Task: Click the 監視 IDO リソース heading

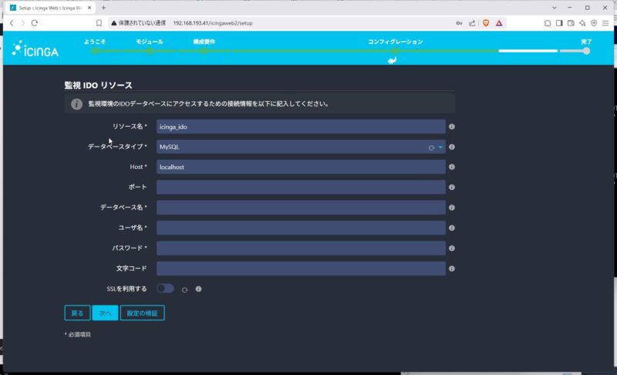Action: tap(99, 85)
